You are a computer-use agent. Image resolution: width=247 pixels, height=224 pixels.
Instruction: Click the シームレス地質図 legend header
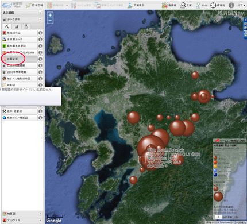point(230,141)
